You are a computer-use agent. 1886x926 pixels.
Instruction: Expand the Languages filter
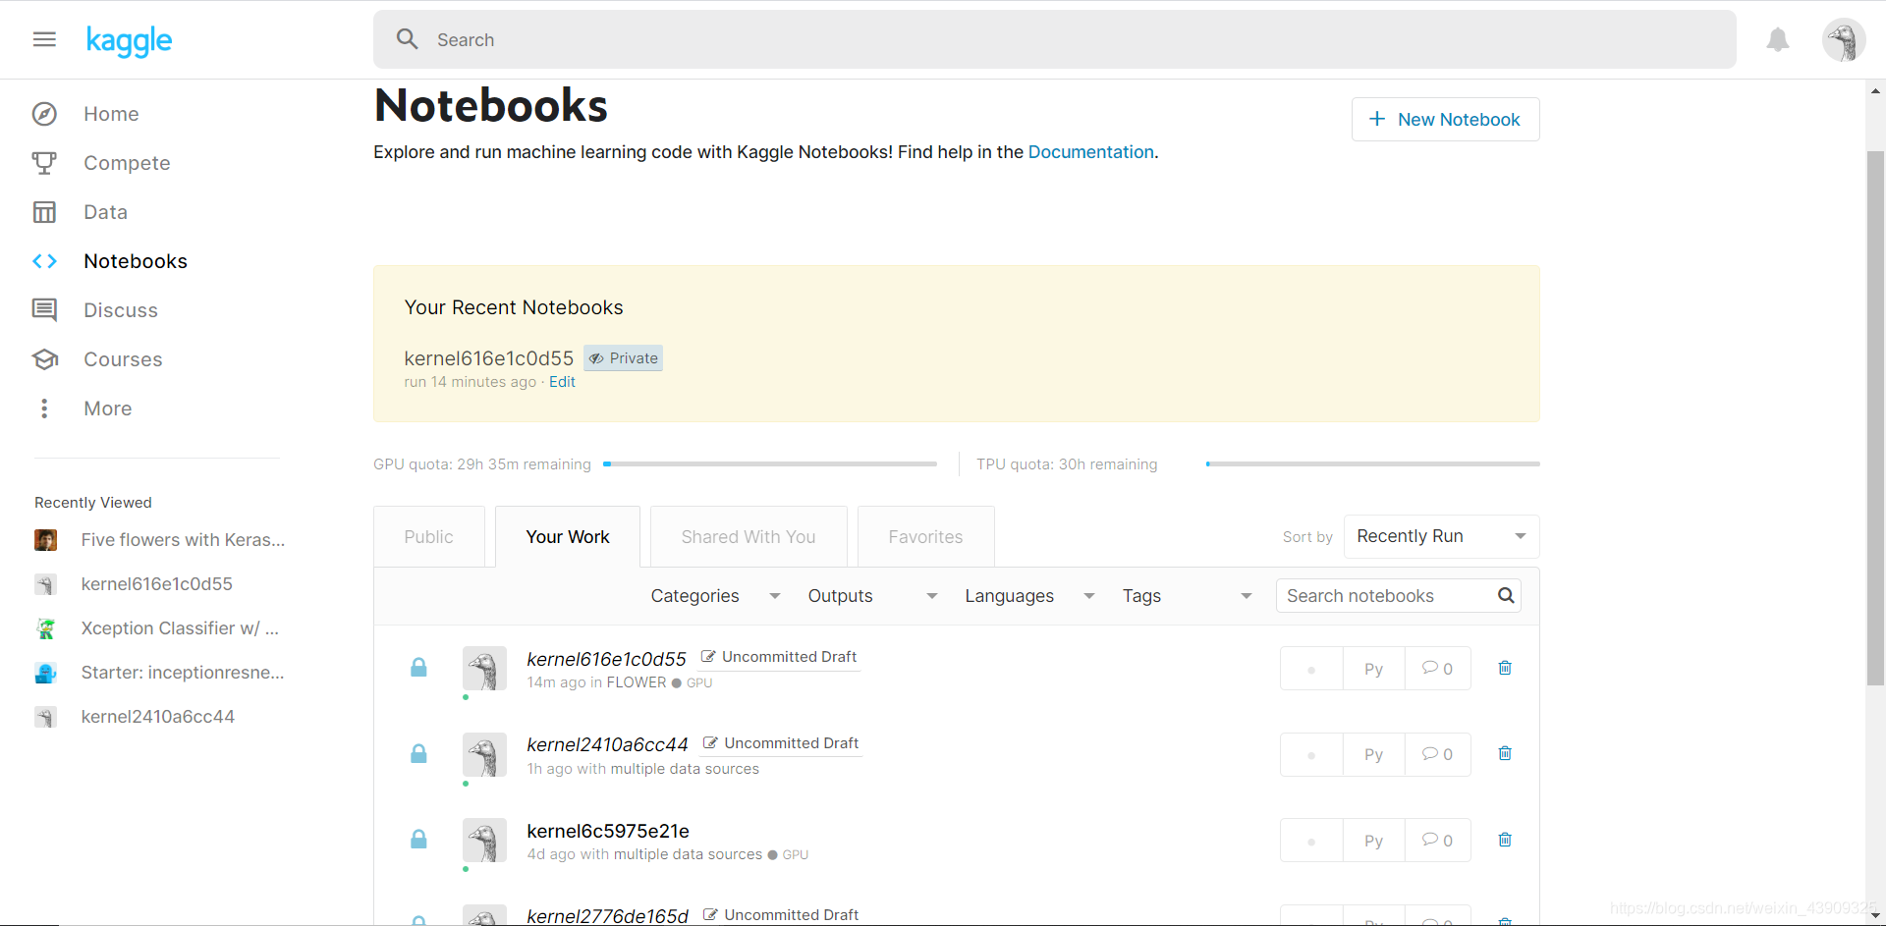pos(1029,596)
